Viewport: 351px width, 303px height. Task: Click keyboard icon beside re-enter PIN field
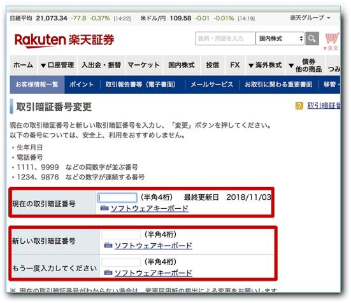click(x=108, y=272)
